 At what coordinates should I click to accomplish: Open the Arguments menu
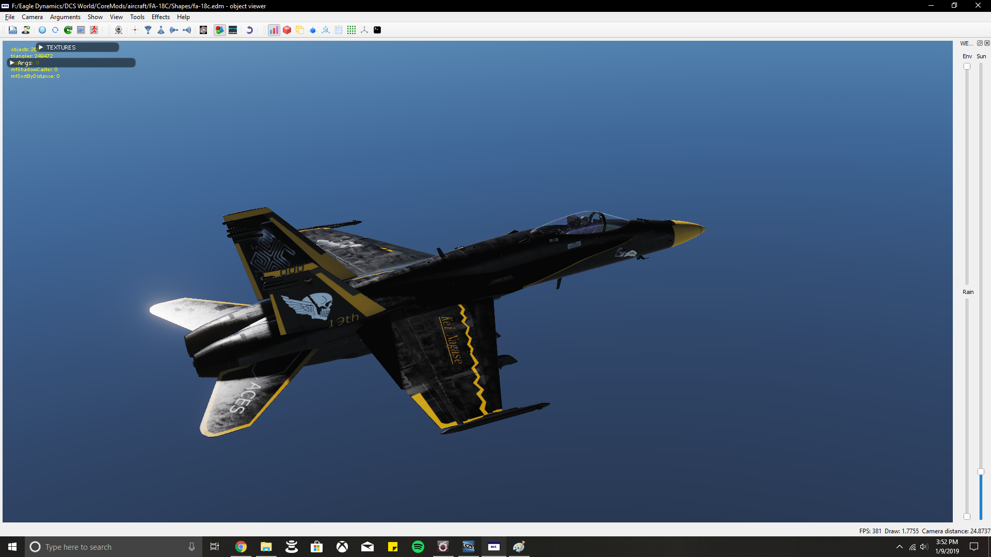tap(65, 17)
